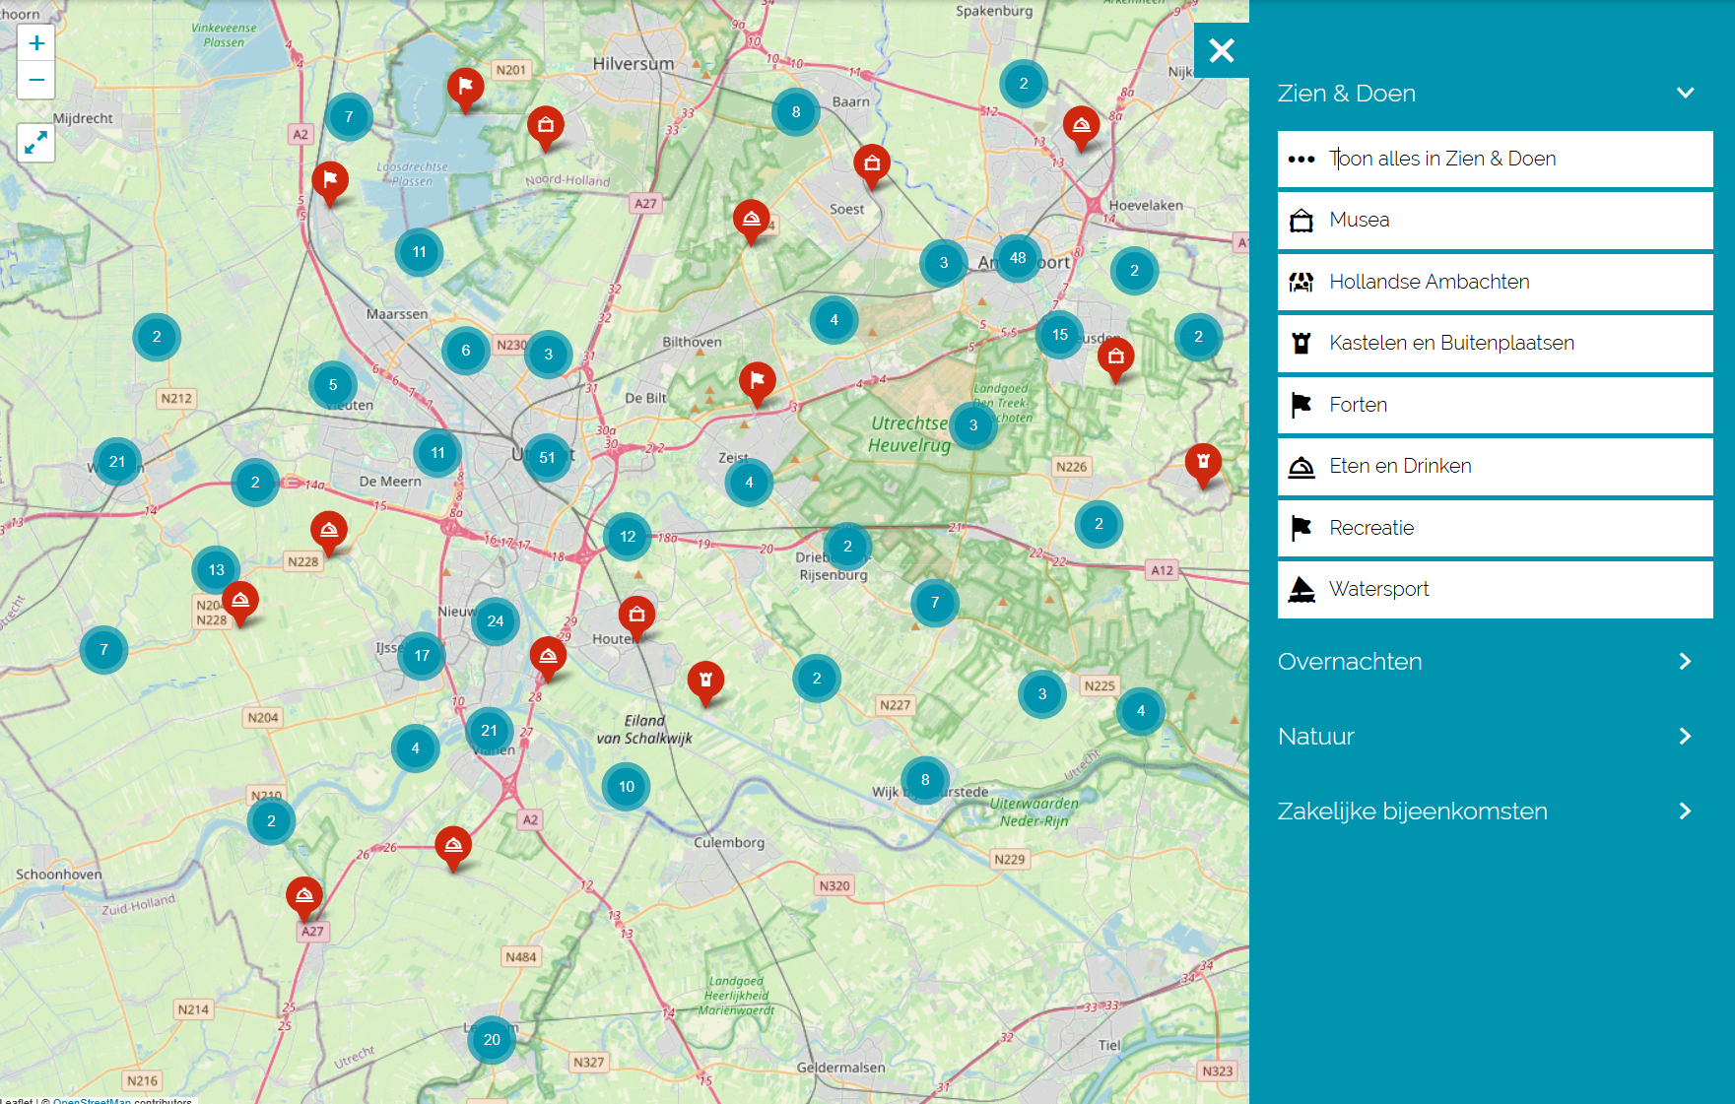Filter map by Forten

click(1495, 405)
